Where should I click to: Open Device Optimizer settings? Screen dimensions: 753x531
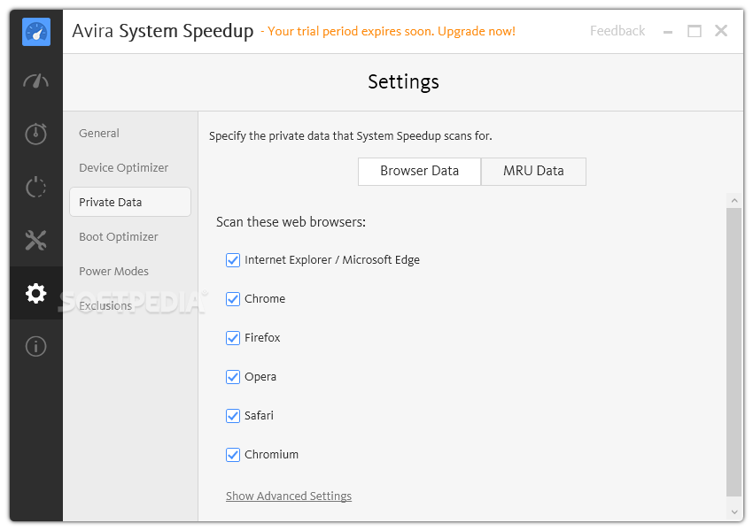coord(123,167)
